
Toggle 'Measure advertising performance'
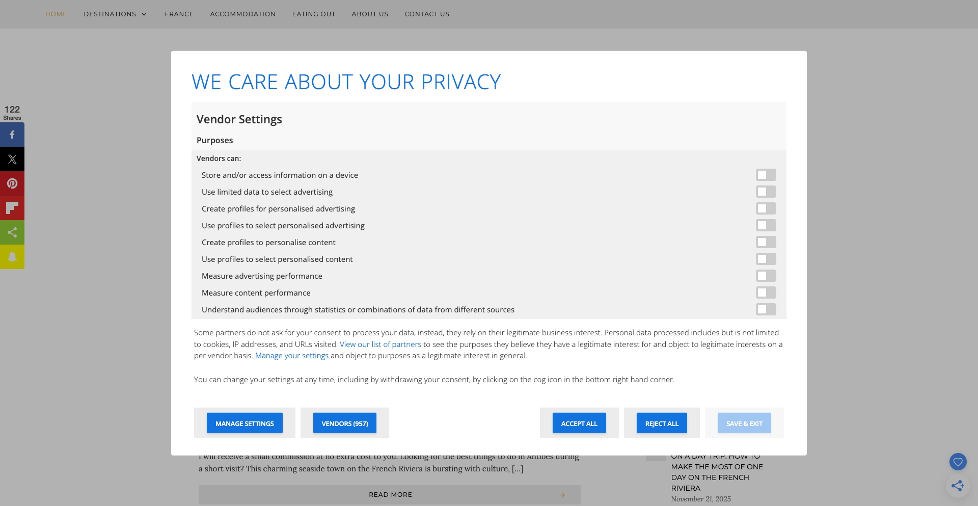tap(766, 276)
